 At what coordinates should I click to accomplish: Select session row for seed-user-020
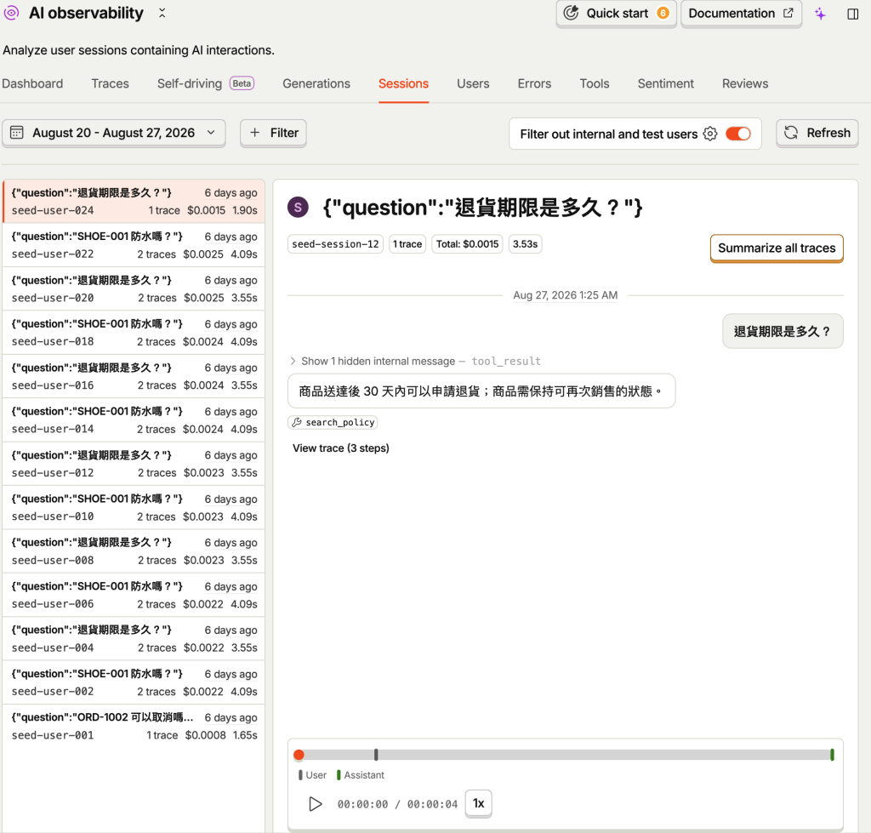[134, 289]
